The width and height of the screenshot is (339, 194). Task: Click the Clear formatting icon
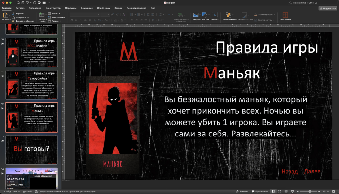pyautogui.click(x=124, y=15)
